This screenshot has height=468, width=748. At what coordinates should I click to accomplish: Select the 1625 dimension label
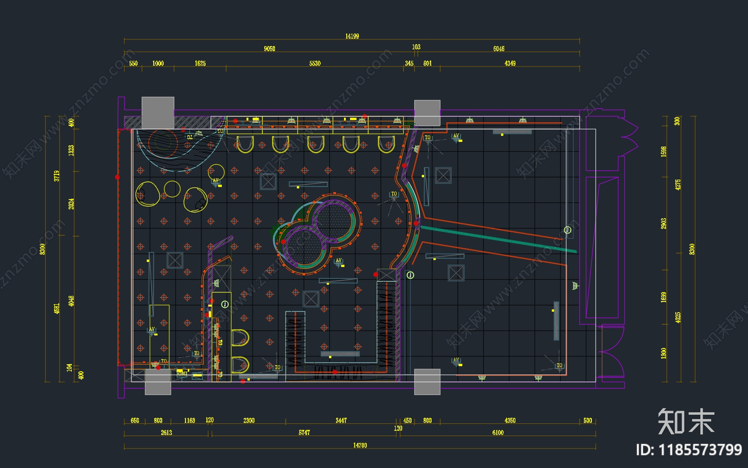200,64
